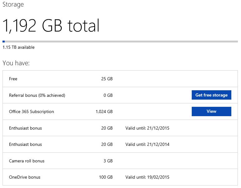Click the Get free storage button
The height and width of the screenshot is (188, 241).
pos(211,95)
